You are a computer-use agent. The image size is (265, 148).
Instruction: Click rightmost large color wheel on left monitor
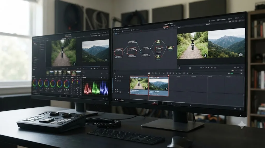coord(67,84)
